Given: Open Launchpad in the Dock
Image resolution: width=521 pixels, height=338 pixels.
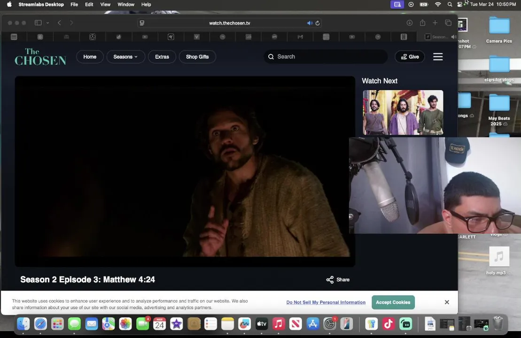Looking at the screenshot, I should (57, 324).
